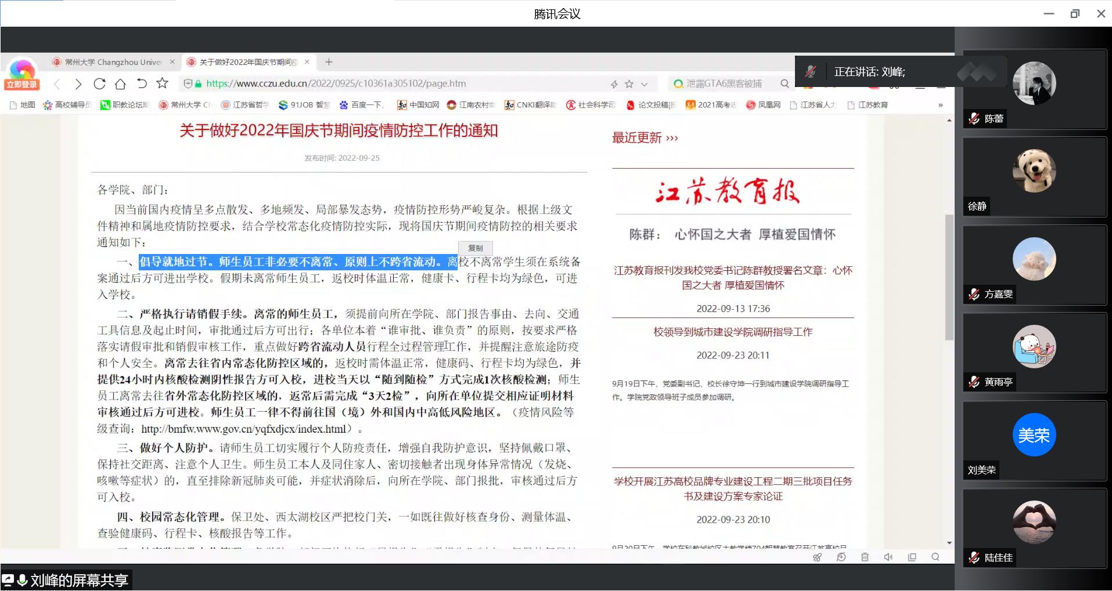Screen dimensions: 1112x591
Task: Click the split-window icon in status bar
Action: click(x=912, y=557)
